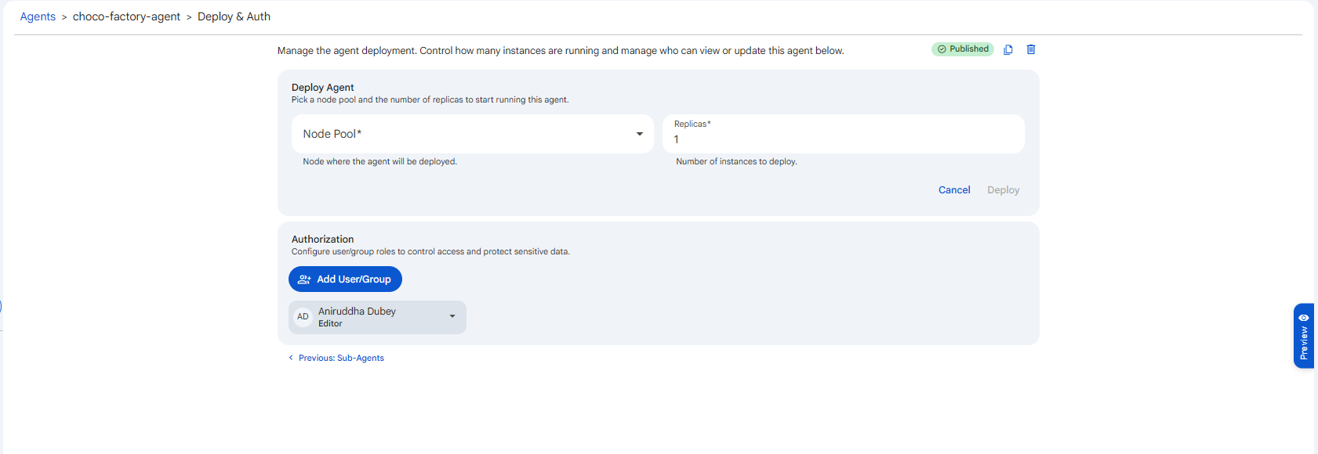
Task: Click the copy agent icon beside Published
Action: [1008, 49]
